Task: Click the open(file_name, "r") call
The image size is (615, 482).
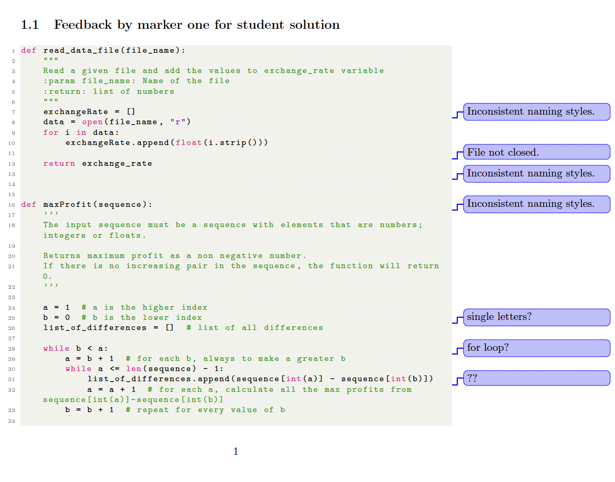Action: coord(136,122)
